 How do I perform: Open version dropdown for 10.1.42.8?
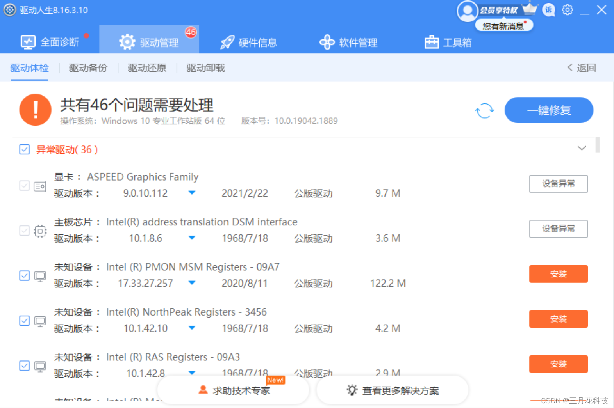[x=192, y=373]
